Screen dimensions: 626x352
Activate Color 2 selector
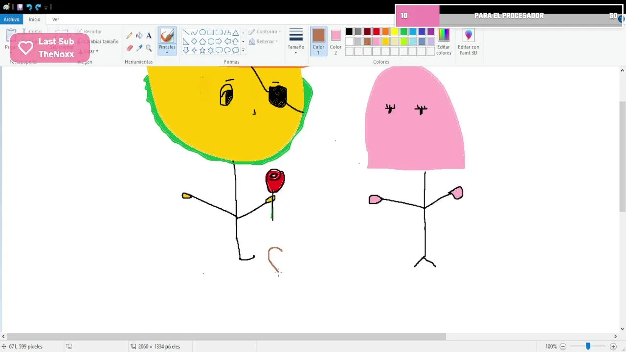click(335, 42)
